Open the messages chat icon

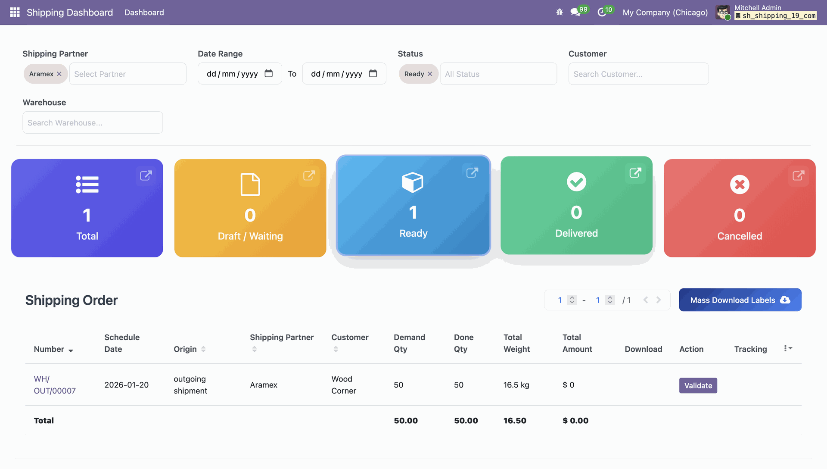coord(575,12)
